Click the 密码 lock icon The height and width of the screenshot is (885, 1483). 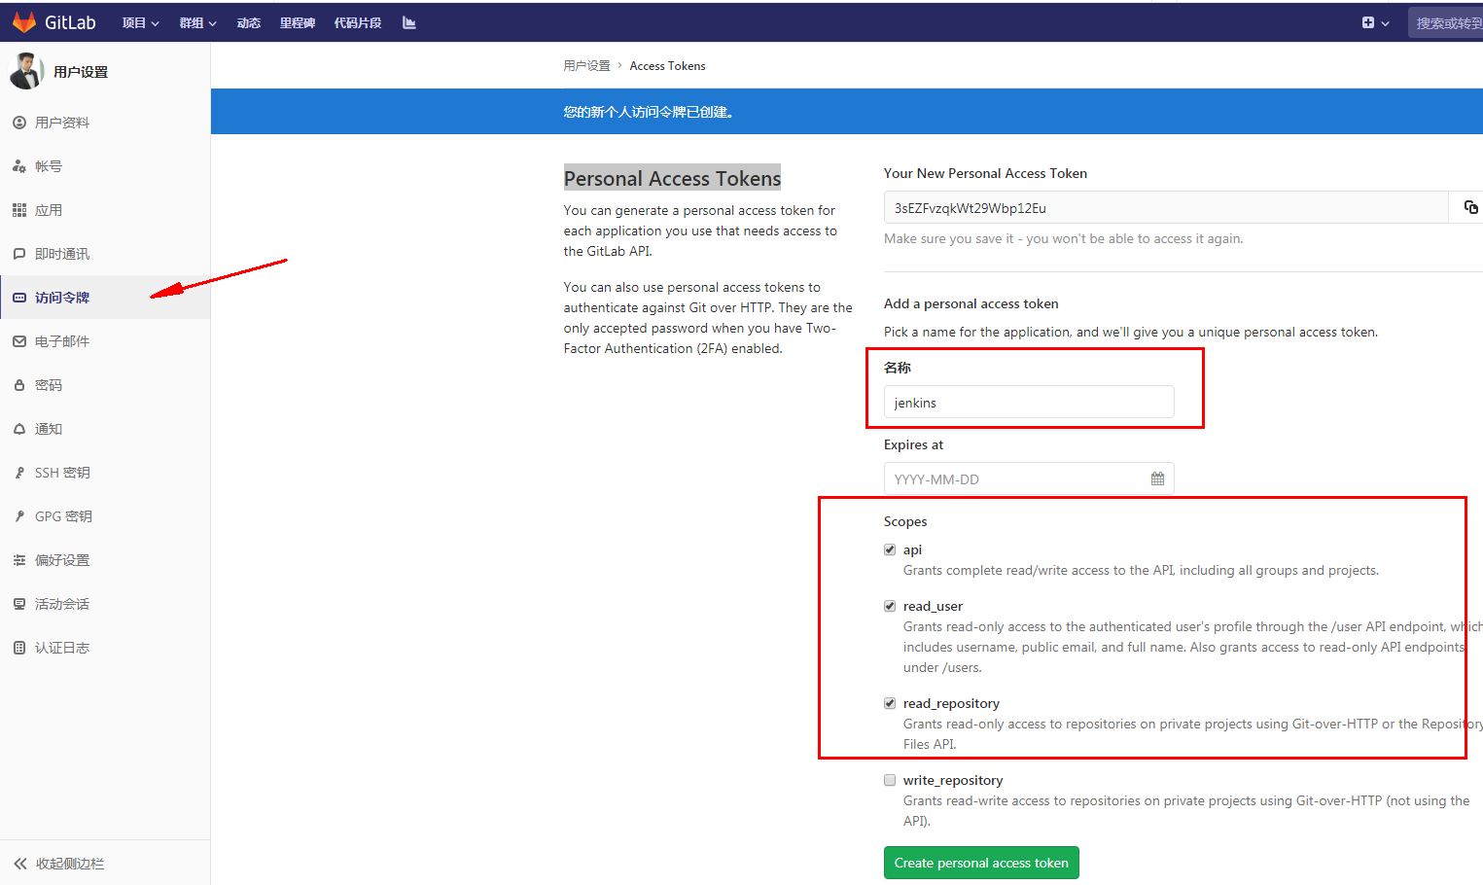pyautogui.click(x=19, y=385)
